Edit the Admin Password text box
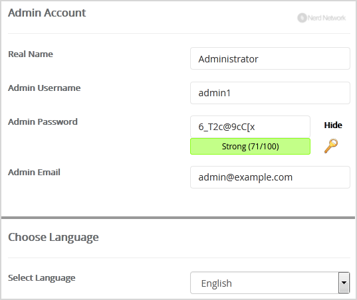This screenshot has height=300, width=357. point(250,127)
